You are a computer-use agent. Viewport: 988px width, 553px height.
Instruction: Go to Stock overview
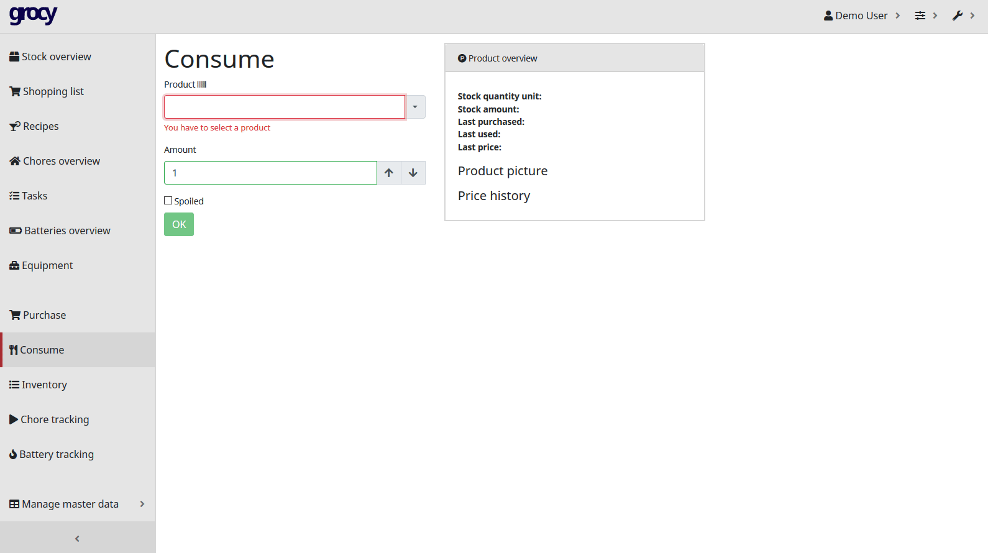click(x=56, y=57)
